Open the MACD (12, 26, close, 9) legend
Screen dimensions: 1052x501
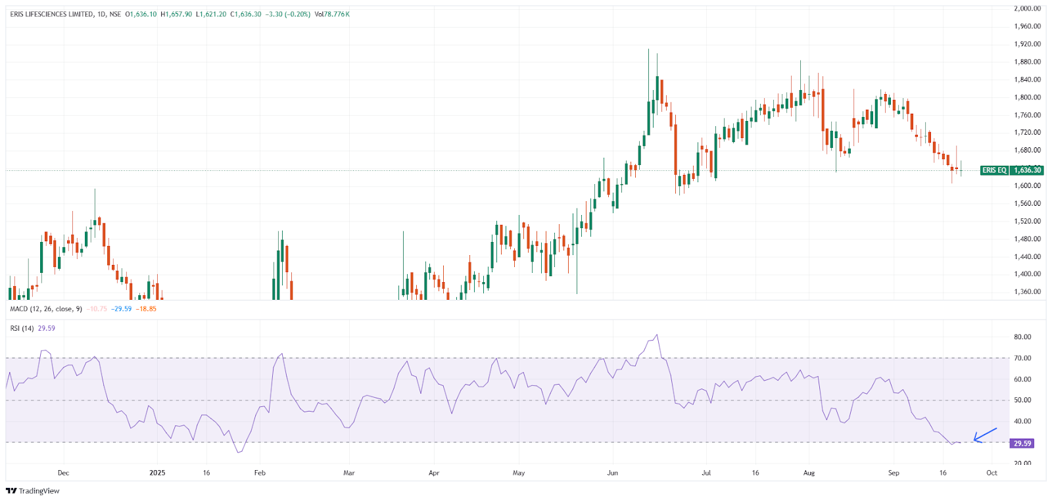point(46,308)
